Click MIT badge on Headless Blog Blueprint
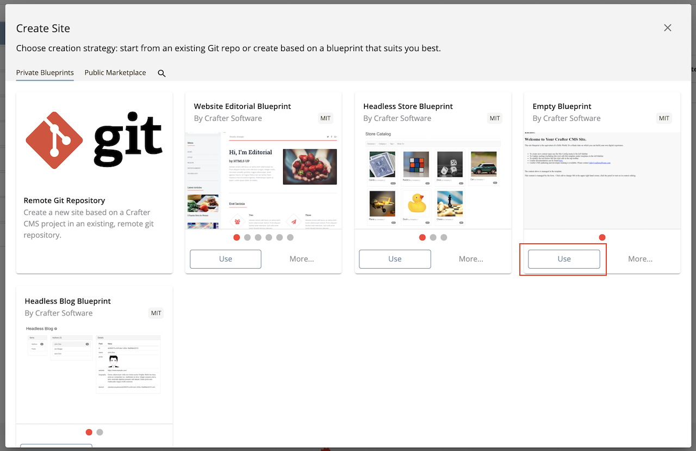Screen dimensions: 696x451 click(156, 313)
